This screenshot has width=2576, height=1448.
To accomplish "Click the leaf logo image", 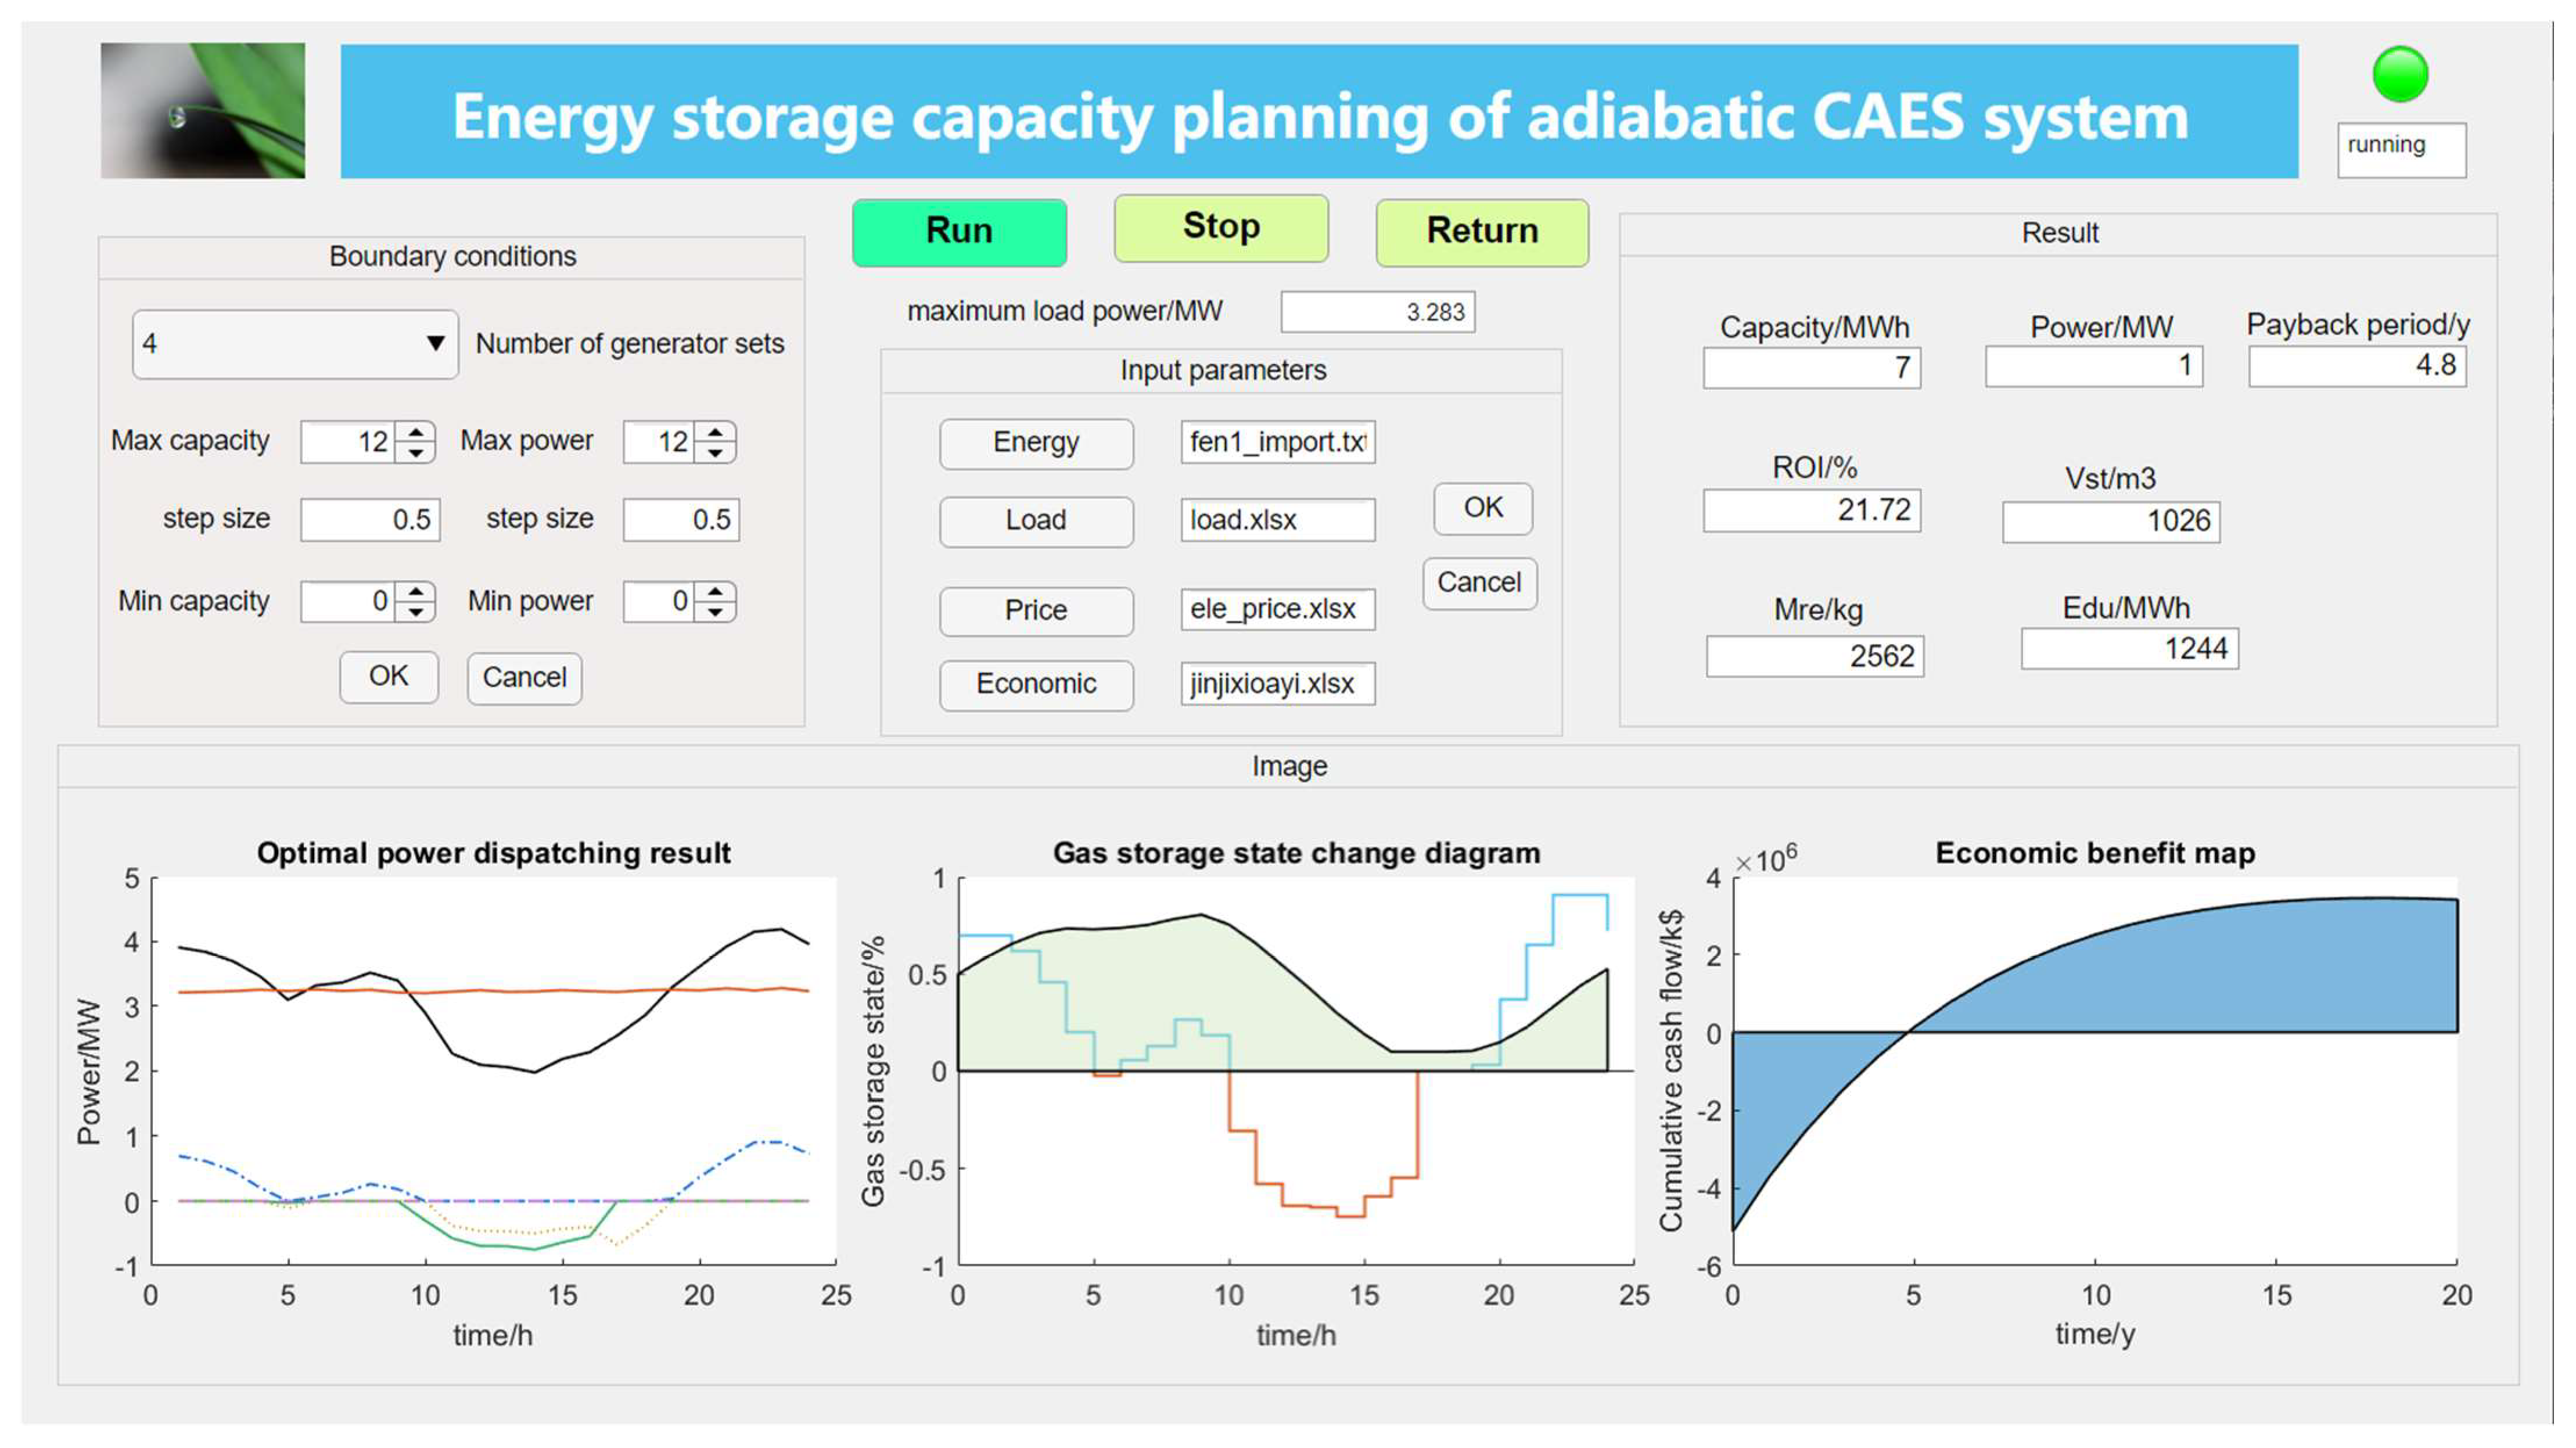I will tap(203, 111).
